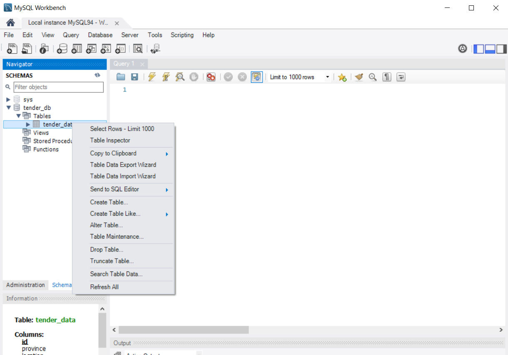Toggle the right sidebar panel visibility
Screen dimensions: 508x355
(501, 49)
